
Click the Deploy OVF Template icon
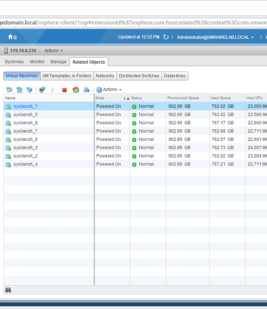[x=19, y=90]
